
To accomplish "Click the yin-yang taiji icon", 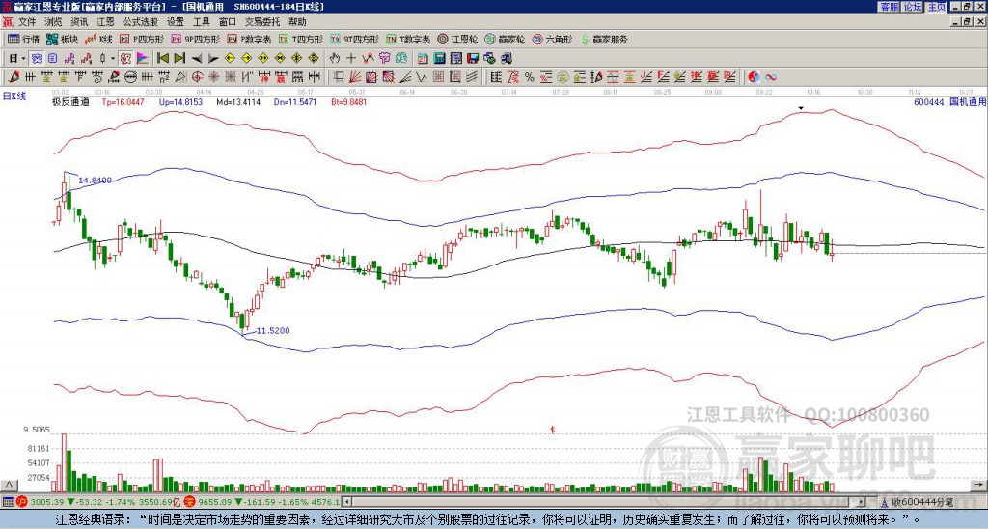I will point(754,77).
